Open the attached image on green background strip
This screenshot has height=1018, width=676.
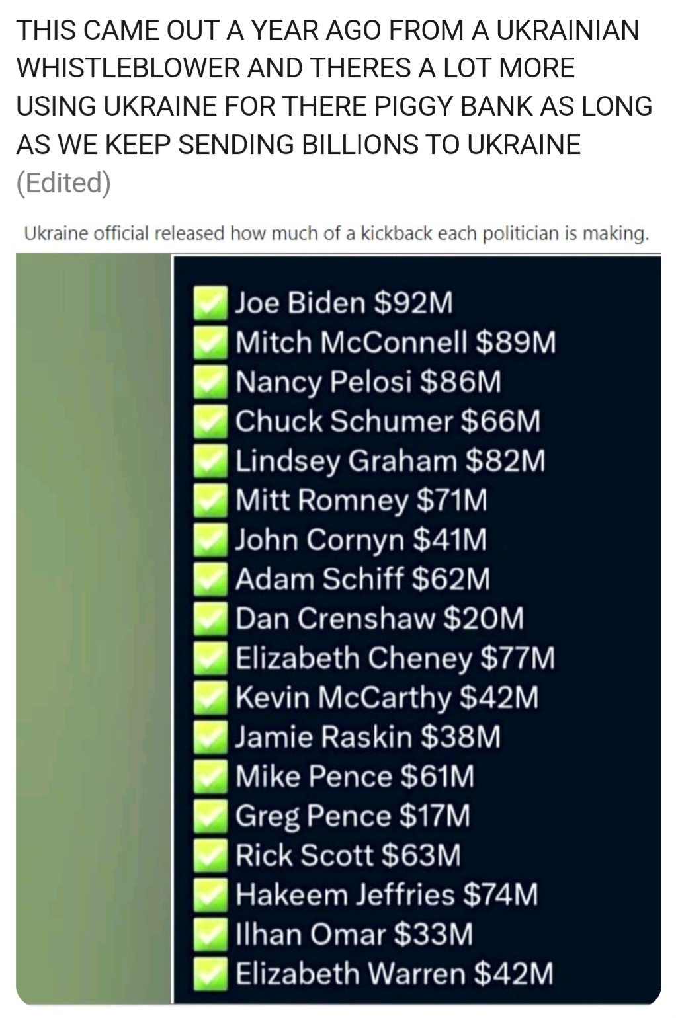point(93,628)
